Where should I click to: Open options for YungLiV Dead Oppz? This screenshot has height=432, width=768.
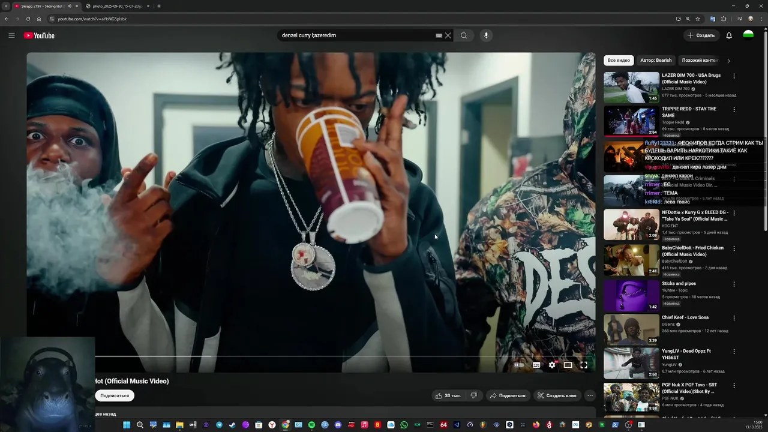coord(734,352)
